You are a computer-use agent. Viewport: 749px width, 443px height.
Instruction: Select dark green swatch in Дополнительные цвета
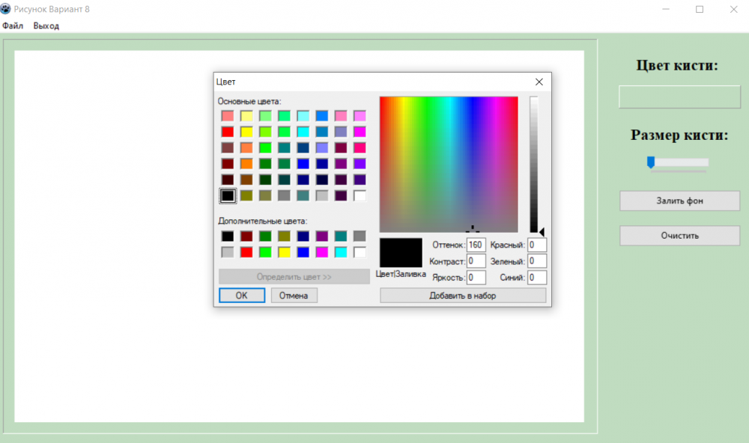(x=265, y=236)
